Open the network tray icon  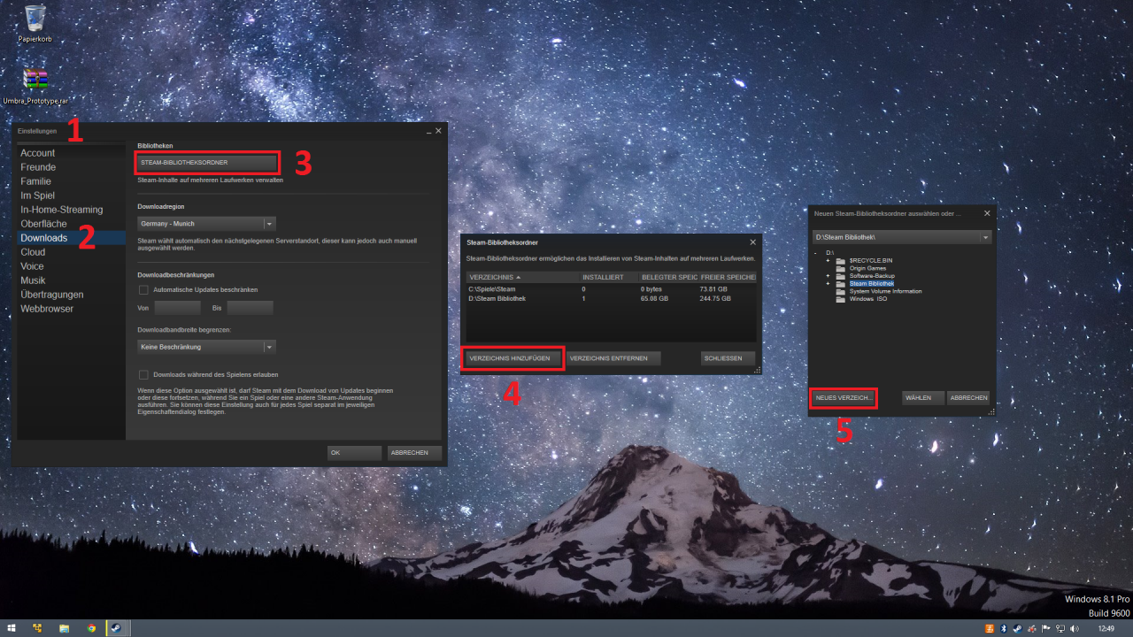(x=1060, y=628)
